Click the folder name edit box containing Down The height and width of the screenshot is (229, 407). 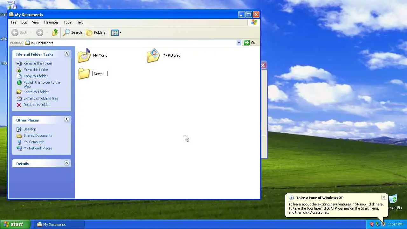[100, 74]
